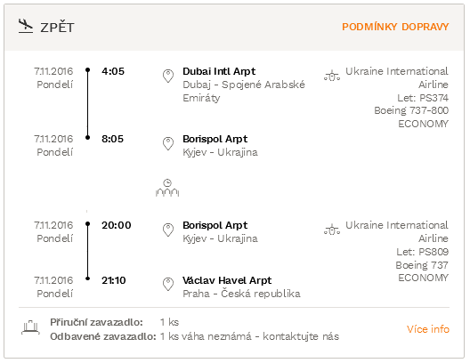Image resolution: width=470 pixels, height=363 pixels.
Task: Click the luggage icon near baggage info
Action: click(x=30, y=327)
